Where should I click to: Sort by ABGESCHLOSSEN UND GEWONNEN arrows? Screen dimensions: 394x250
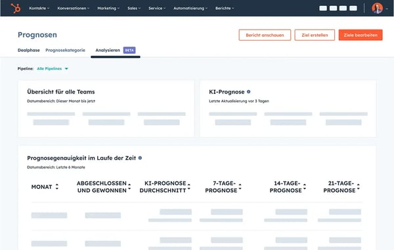coord(129,187)
